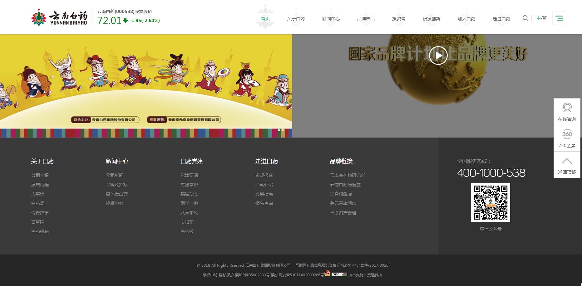Click the 品牌链接 footer heading
This screenshot has width=582, height=286.
pyautogui.click(x=341, y=161)
